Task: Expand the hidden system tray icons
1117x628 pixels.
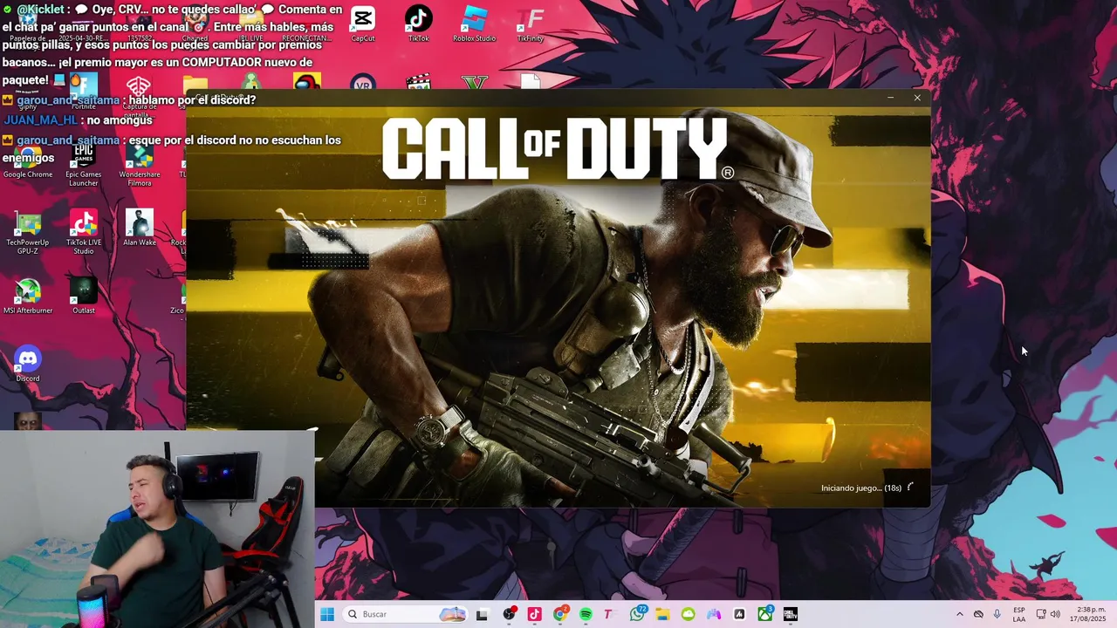Action: pos(960,614)
